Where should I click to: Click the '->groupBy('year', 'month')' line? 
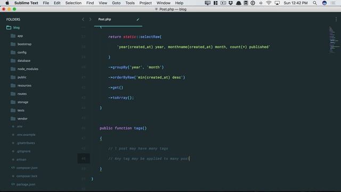pos(136,67)
